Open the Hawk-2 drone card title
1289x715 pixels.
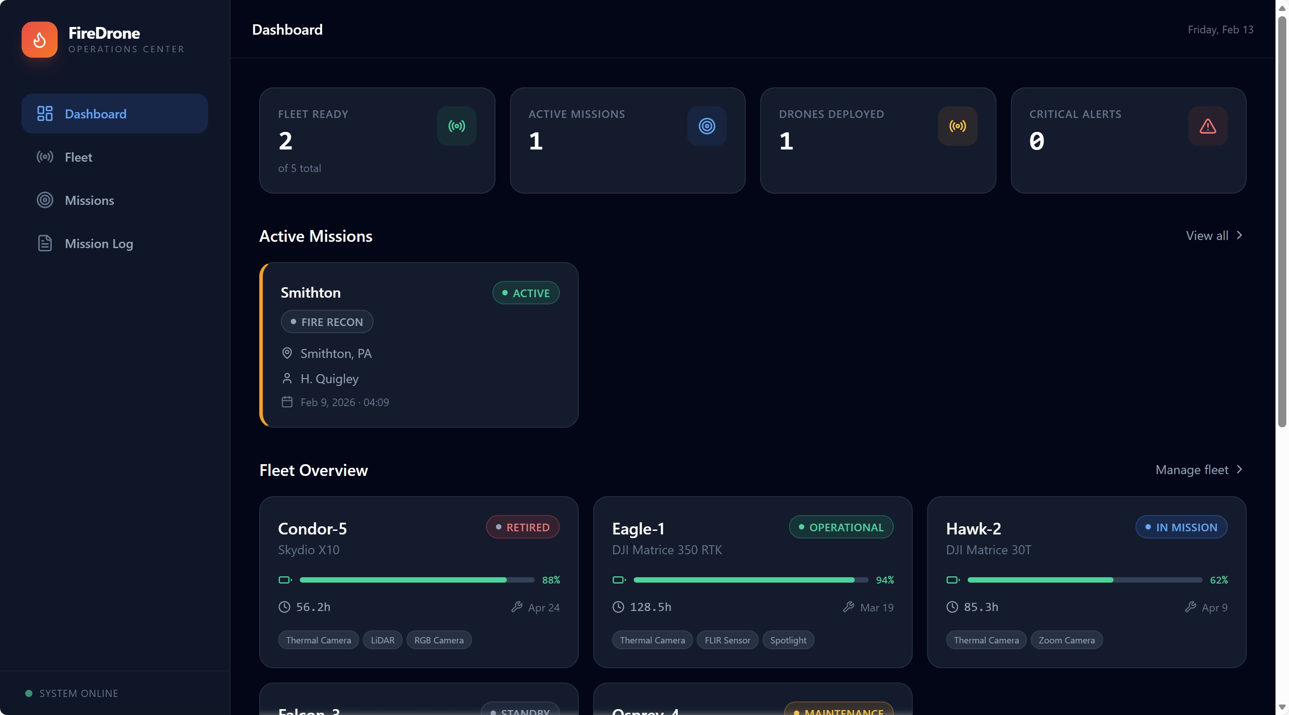(x=973, y=529)
